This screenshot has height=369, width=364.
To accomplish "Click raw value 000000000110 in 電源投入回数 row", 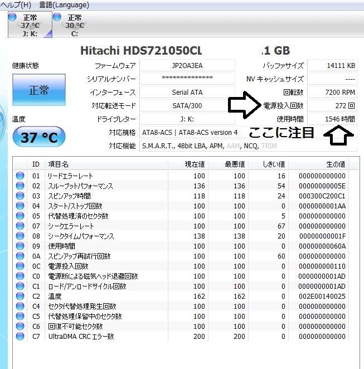I will (x=322, y=266).
